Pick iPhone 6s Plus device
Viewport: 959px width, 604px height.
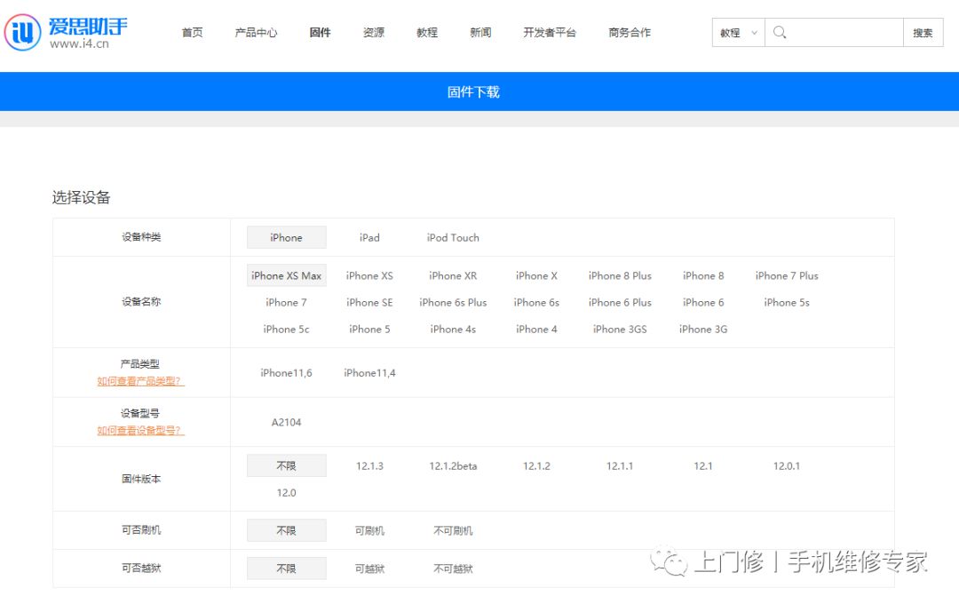453,302
